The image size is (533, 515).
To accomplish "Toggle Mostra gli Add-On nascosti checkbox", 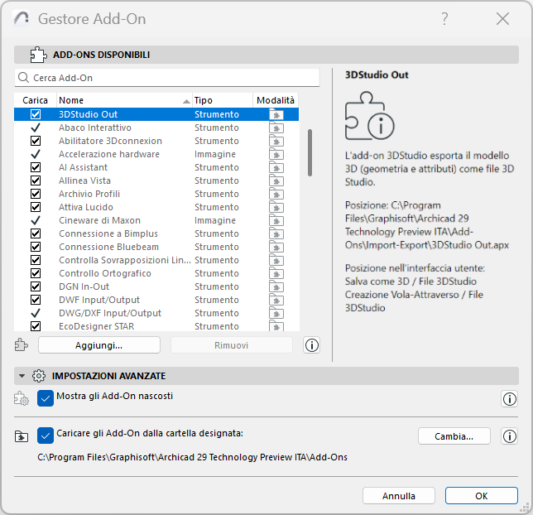I will (x=46, y=398).
